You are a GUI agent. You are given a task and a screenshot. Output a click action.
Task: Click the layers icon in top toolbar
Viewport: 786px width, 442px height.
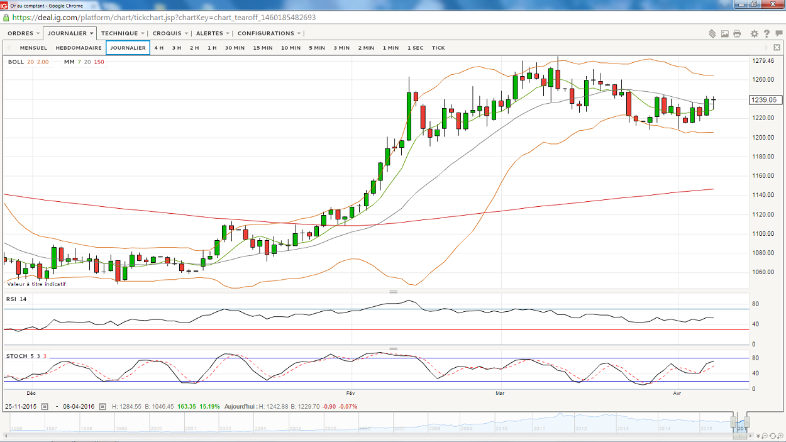712,34
